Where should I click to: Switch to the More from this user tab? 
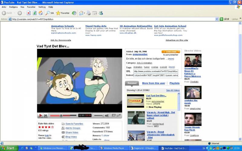tap(154, 83)
